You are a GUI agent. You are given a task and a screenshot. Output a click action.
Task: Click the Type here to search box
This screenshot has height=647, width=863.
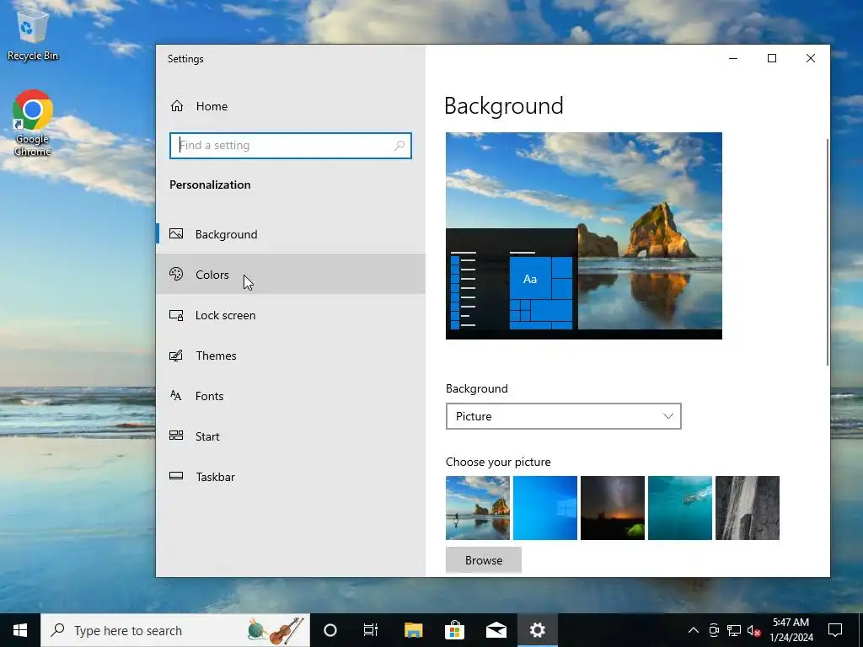point(175,630)
